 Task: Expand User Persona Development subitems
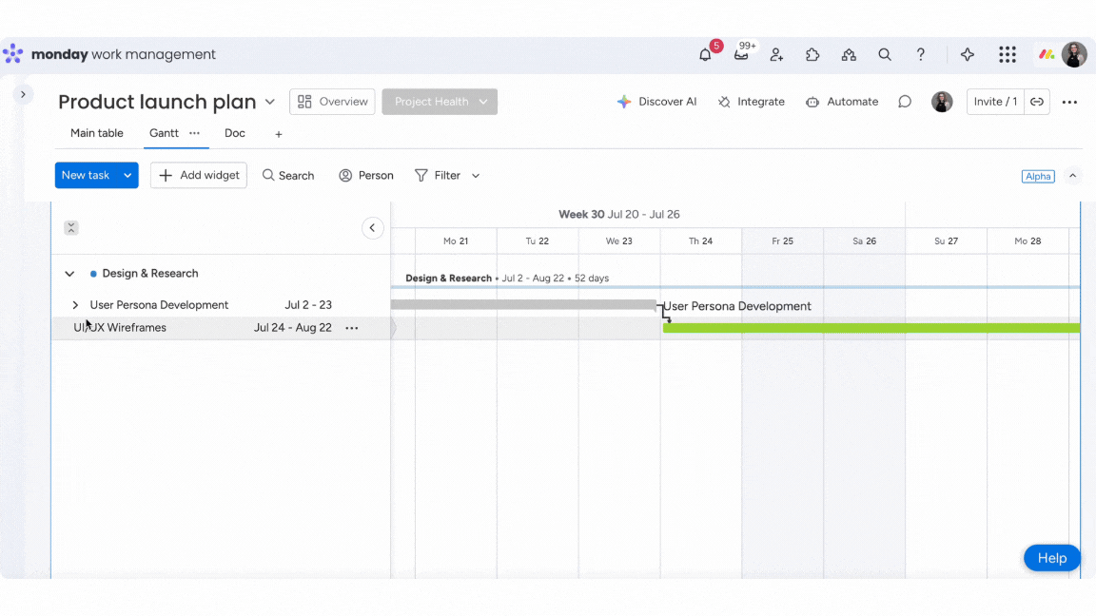pyautogui.click(x=75, y=305)
